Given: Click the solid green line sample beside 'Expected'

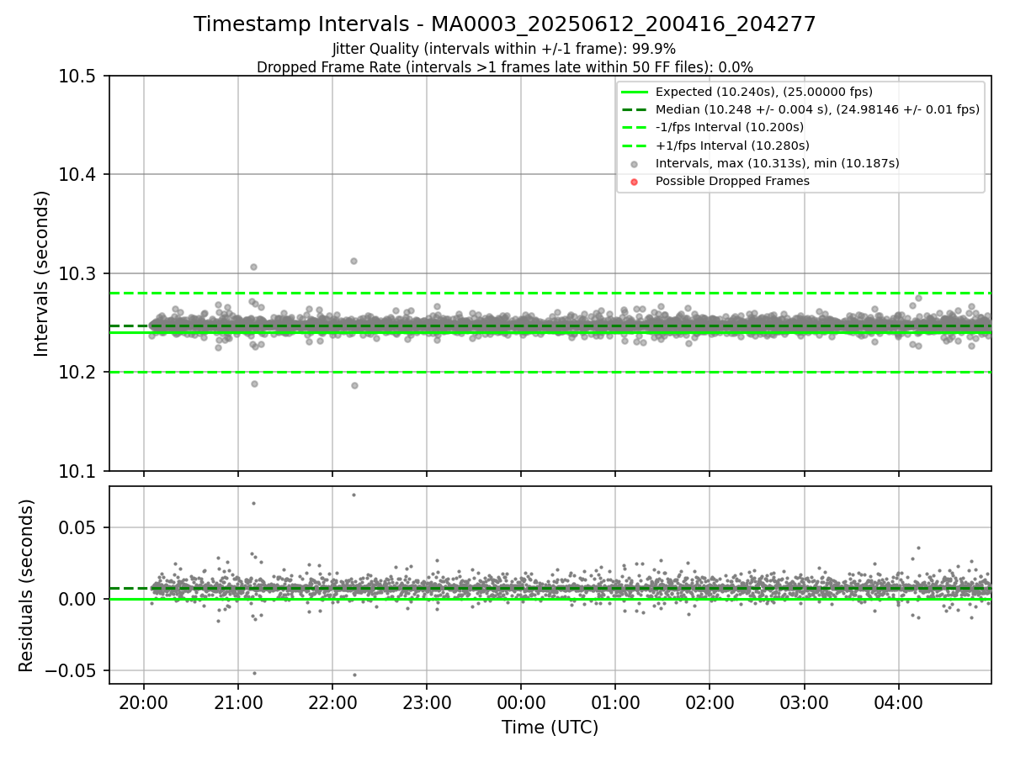Looking at the screenshot, I should coord(635,92).
